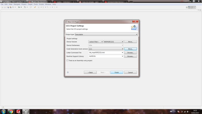Open the Windows Start menu
Image resolution: width=202 pixels, height=114 pixels.
coord(4,111)
